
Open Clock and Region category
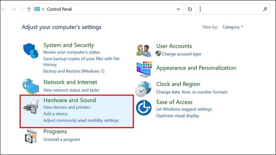(178, 84)
